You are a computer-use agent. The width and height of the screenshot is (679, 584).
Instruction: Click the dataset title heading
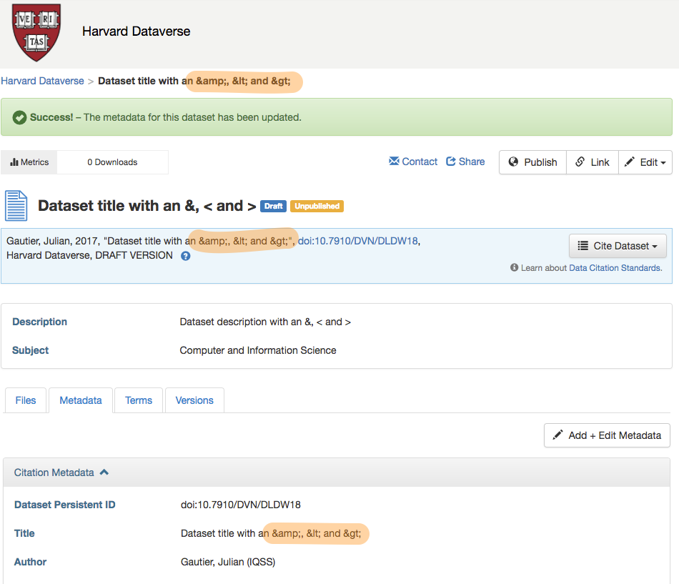tap(147, 206)
